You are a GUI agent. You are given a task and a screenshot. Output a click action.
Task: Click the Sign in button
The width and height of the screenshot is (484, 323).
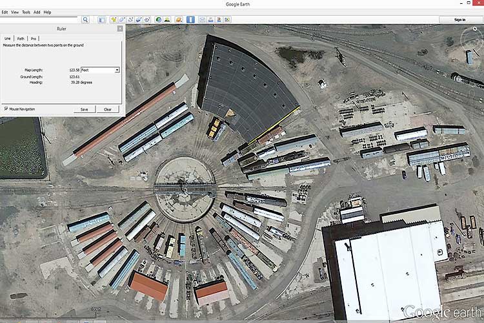point(459,19)
